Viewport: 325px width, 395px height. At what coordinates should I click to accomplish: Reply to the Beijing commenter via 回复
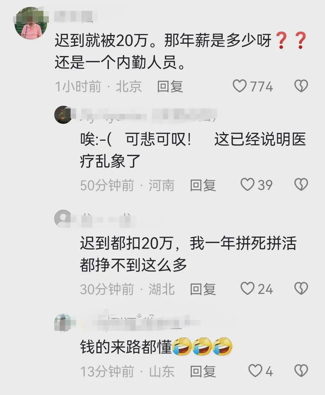click(170, 87)
